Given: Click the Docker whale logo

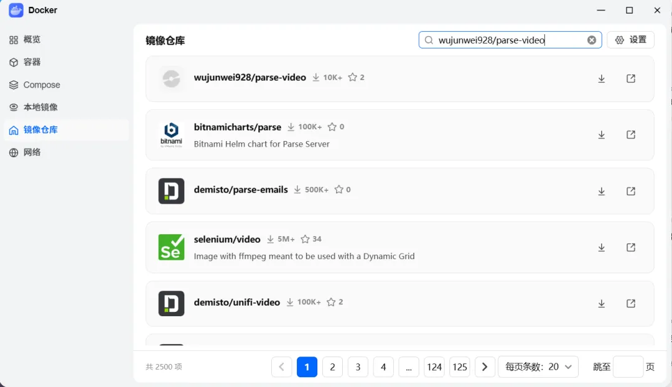Looking at the screenshot, I should (16, 11).
